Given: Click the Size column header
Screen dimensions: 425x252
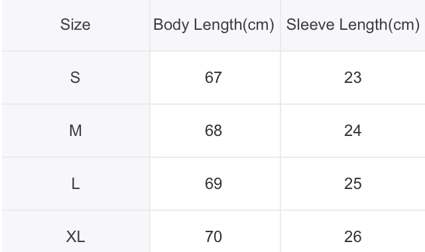Looking at the screenshot, I should (76, 25).
